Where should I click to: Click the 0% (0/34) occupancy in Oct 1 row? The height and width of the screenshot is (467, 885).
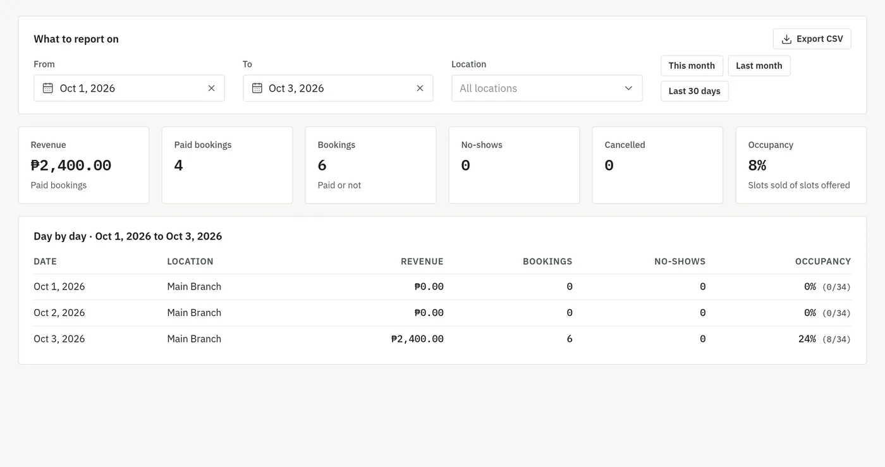point(827,287)
